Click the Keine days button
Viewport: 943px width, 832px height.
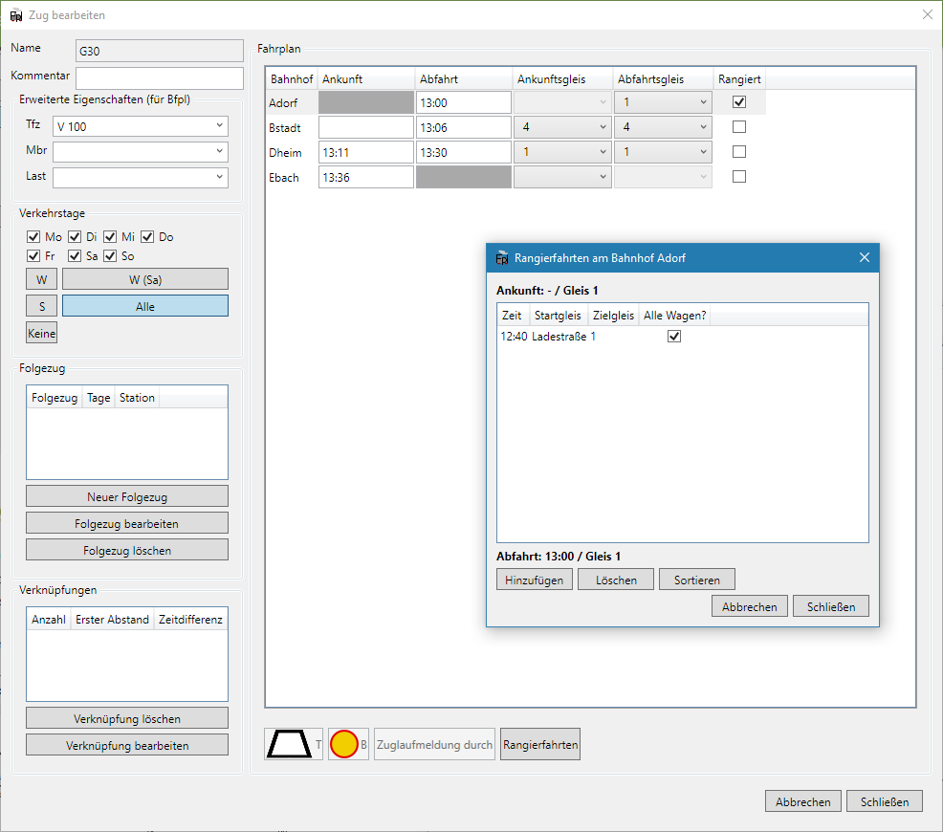tap(41, 333)
